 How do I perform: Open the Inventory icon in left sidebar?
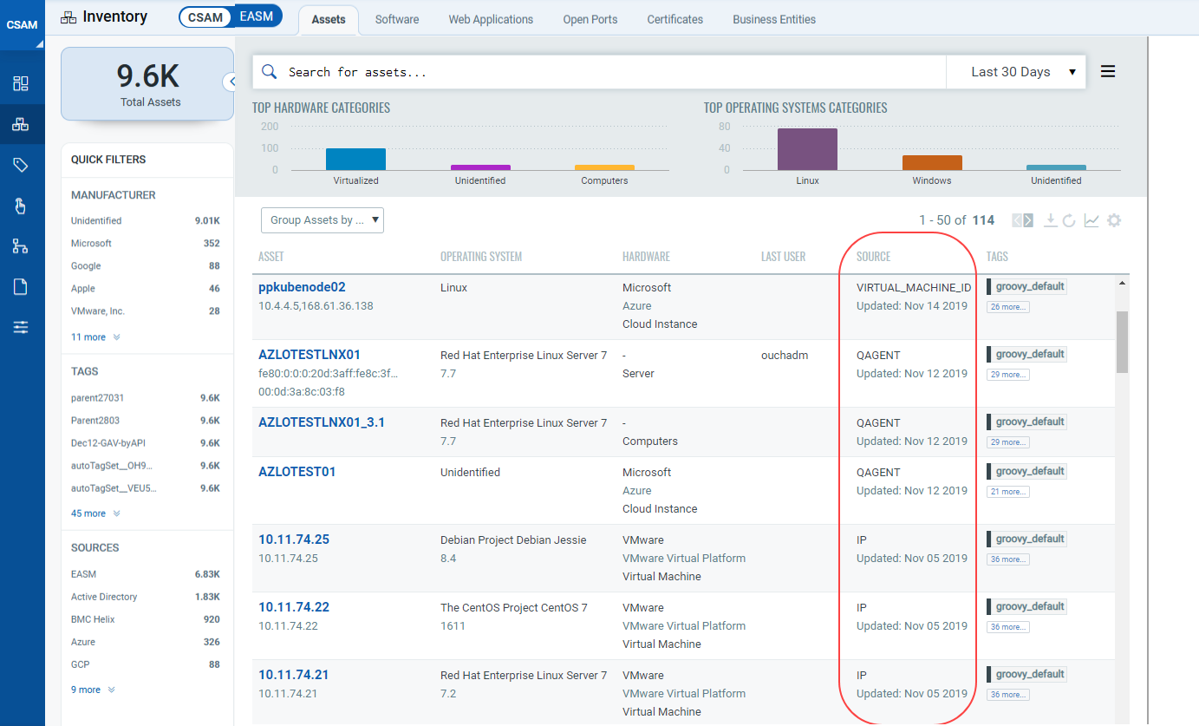(21, 125)
